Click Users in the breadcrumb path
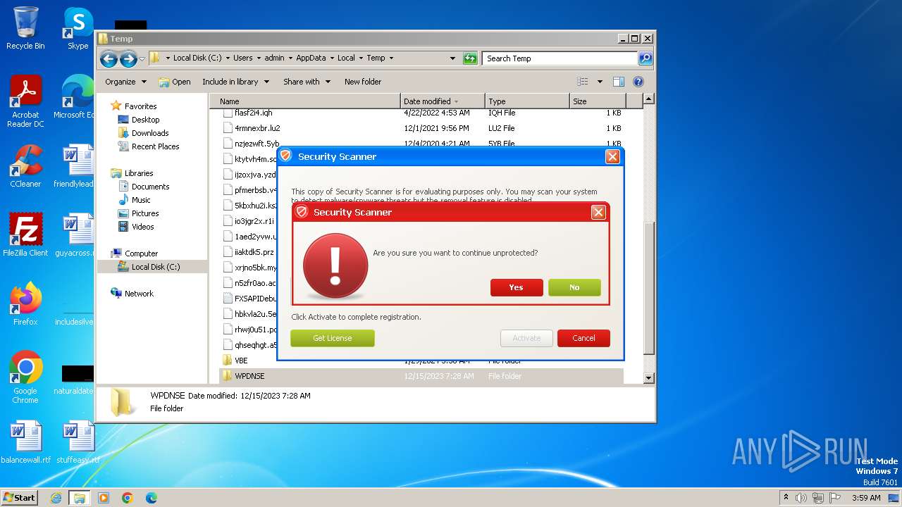The image size is (902, 507). (243, 58)
